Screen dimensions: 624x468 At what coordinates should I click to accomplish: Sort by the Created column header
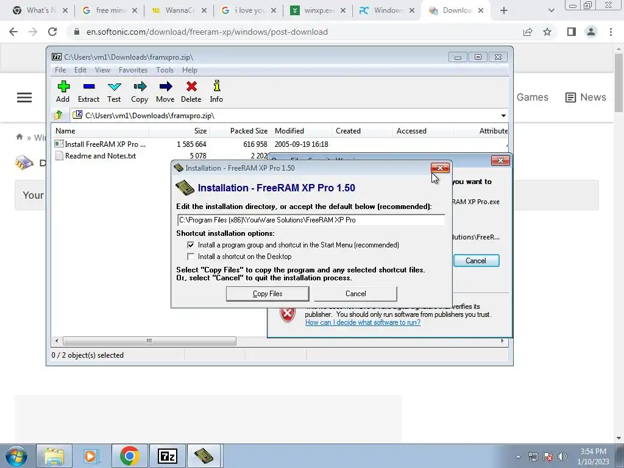click(362, 131)
